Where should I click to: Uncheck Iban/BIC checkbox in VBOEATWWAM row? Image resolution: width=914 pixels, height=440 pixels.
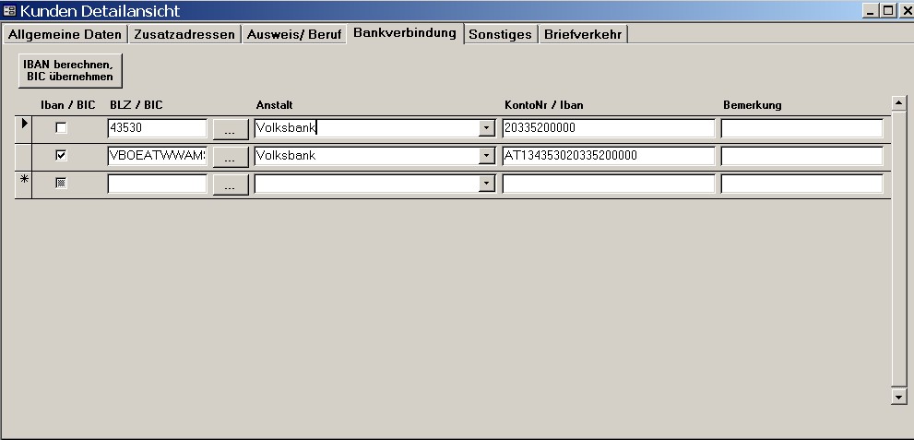(62, 156)
